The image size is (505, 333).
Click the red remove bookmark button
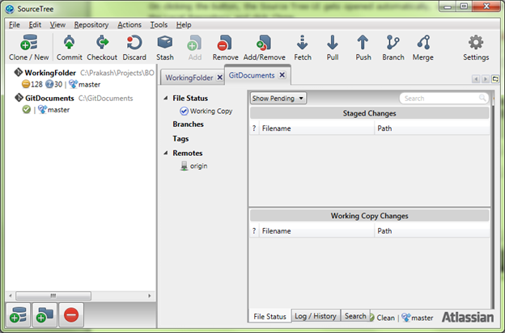[x=71, y=314]
